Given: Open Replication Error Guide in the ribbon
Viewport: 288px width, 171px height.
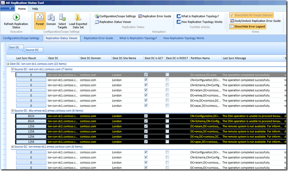Looking at the screenshot, I should click(x=155, y=16).
